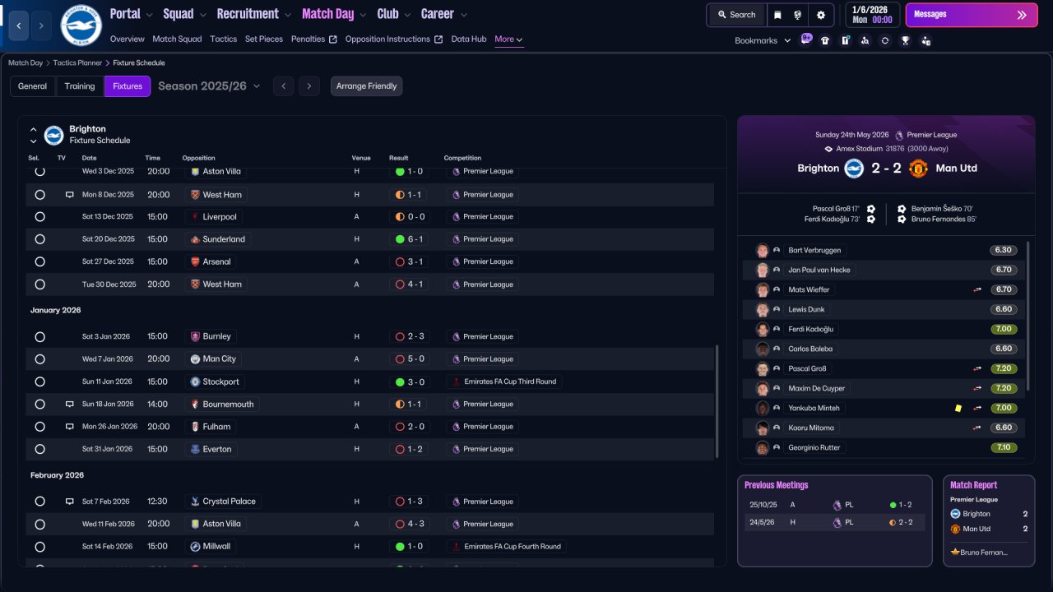
Task: Select the Liverpool fixture radio button
Action: (39, 217)
